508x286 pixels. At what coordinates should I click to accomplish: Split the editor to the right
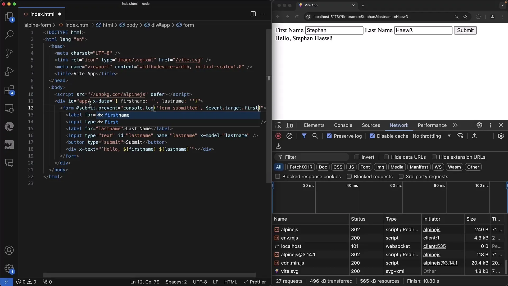click(x=253, y=14)
